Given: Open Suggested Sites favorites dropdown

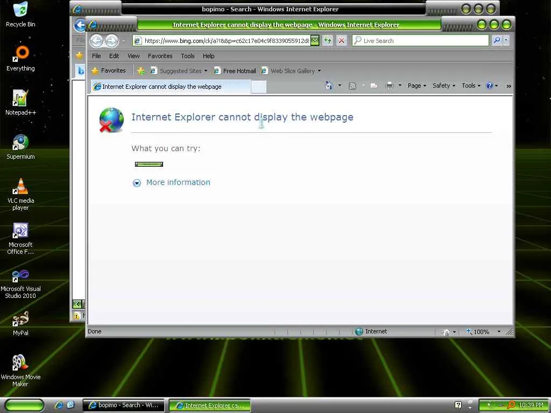Looking at the screenshot, I should pyautogui.click(x=179, y=71).
